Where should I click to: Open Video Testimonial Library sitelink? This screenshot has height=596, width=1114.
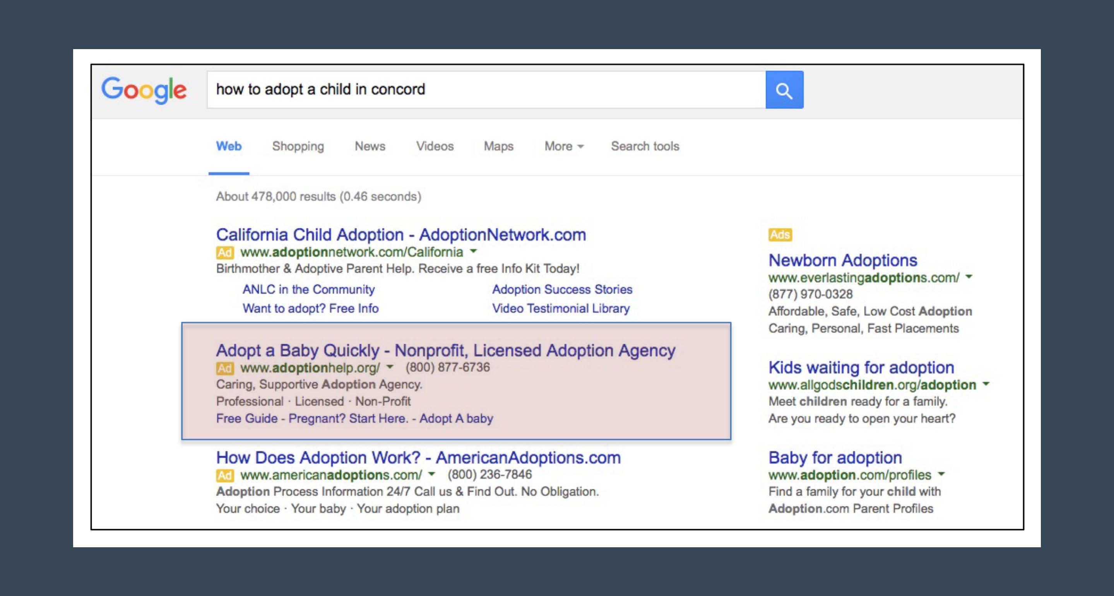[x=561, y=308]
